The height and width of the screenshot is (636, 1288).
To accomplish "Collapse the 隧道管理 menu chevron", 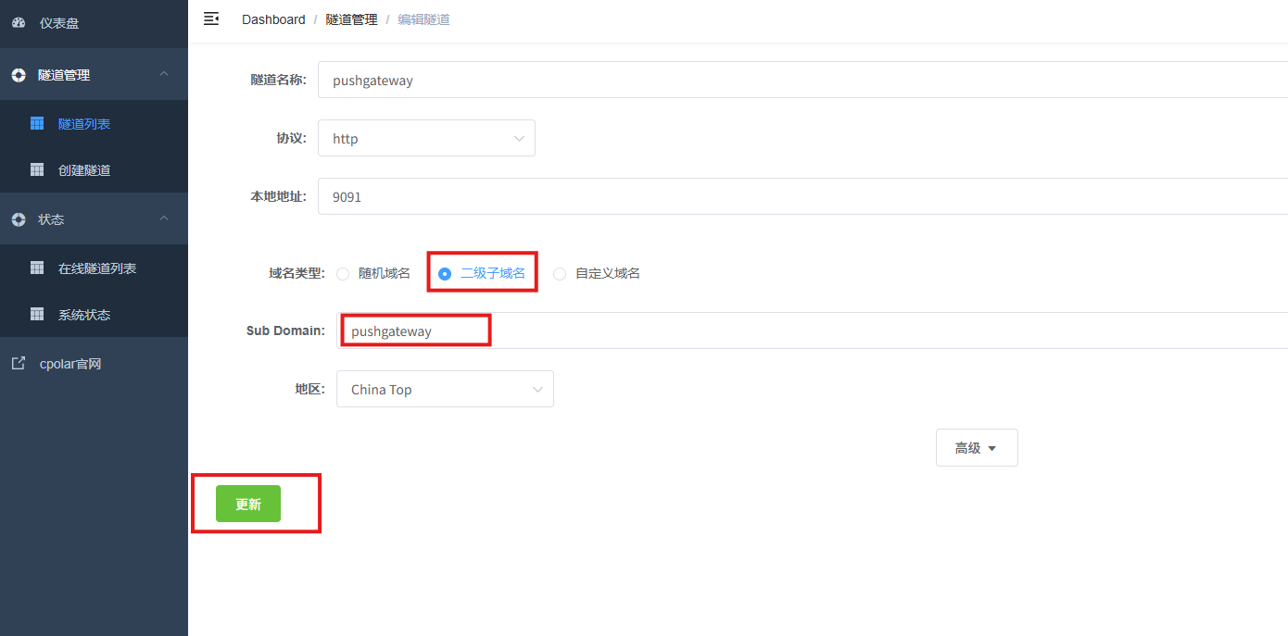I will (x=164, y=74).
